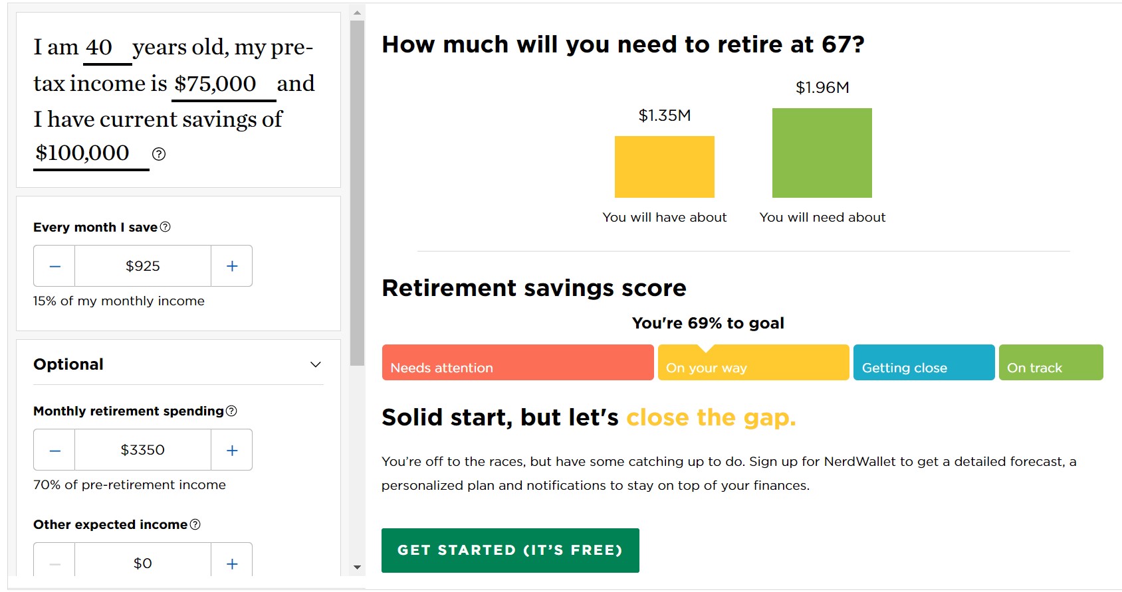1122x592 pixels.
Task: Click the On track score segment
Action: pyautogui.click(x=1050, y=362)
